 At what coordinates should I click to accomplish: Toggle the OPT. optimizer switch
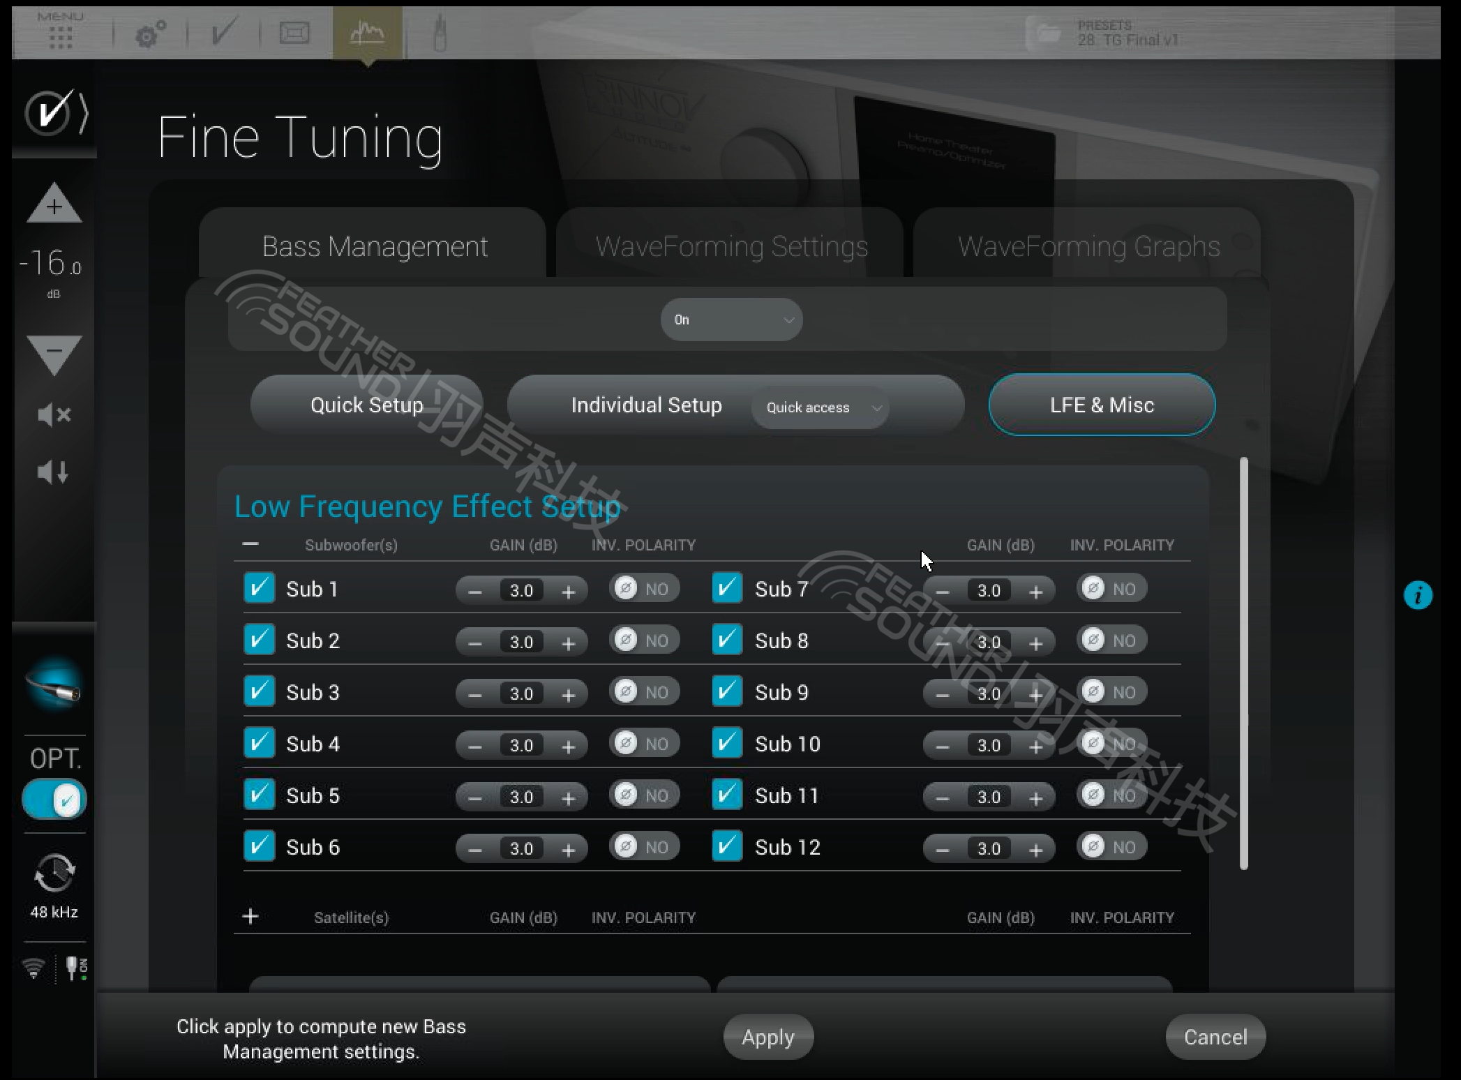[x=54, y=800]
